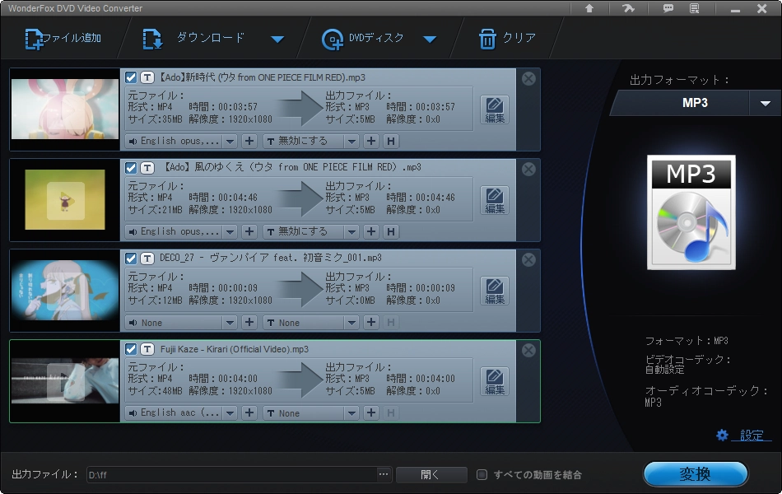Uncheck the 新時代 file checkbox
The width and height of the screenshot is (782, 494).
coord(131,77)
